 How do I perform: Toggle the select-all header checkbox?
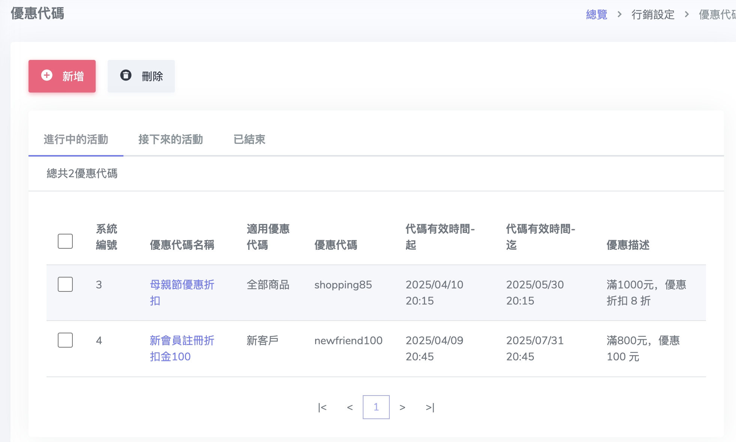(x=65, y=241)
